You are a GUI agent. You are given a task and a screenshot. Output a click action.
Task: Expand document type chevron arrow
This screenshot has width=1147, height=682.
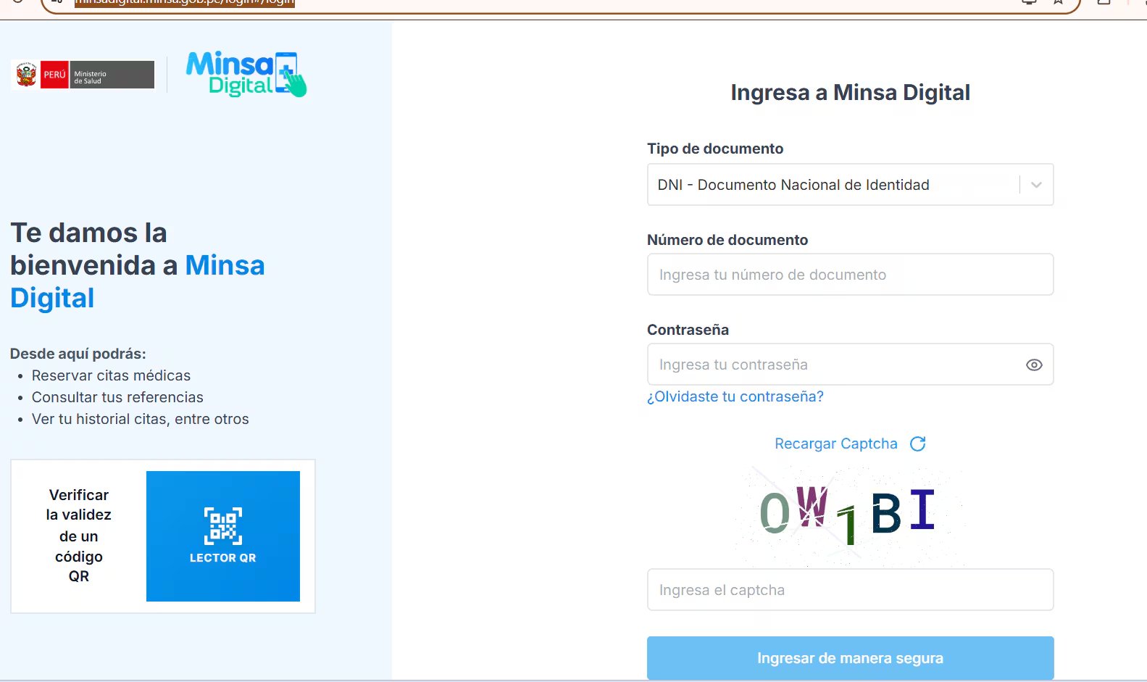pos(1036,185)
